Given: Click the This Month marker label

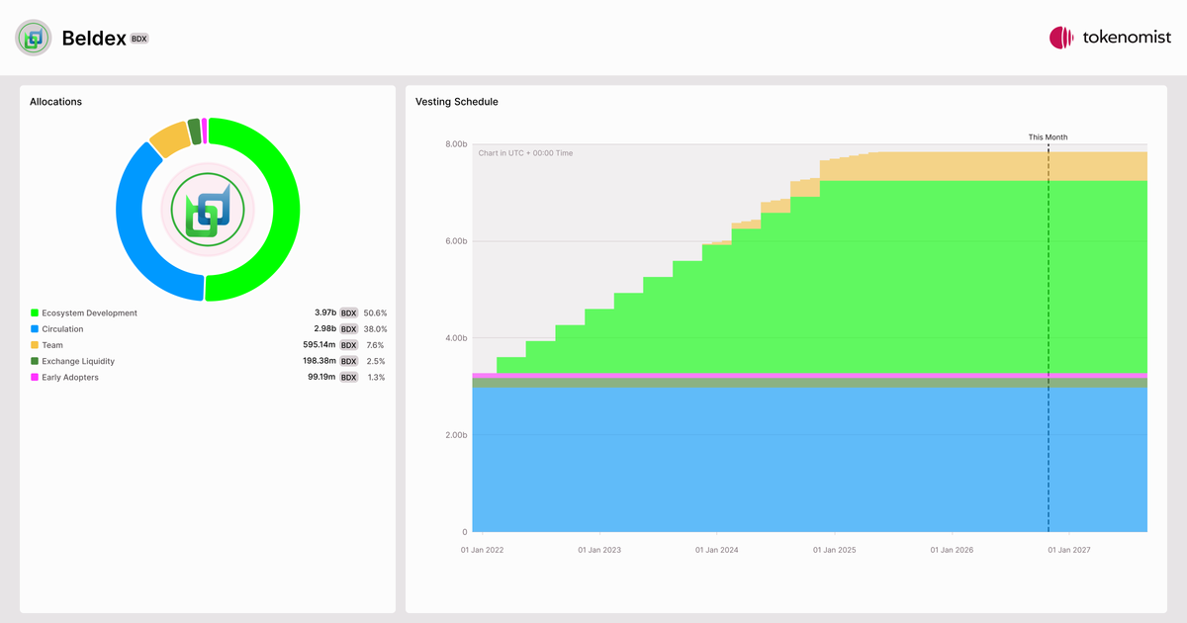Looking at the screenshot, I should [x=1048, y=137].
